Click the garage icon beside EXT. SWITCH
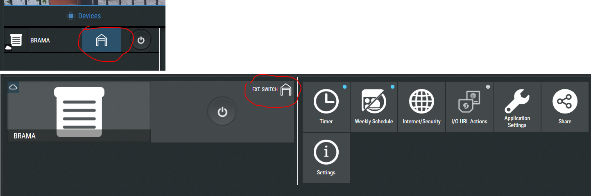The image size is (591, 196). (x=286, y=89)
